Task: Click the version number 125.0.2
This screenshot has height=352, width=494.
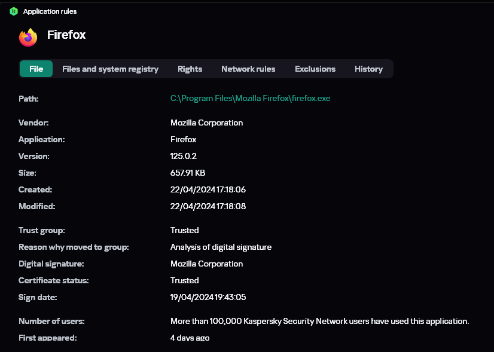Action: click(x=183, y=156)
